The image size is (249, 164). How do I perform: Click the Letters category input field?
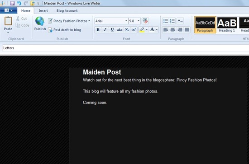click(125, 48)
